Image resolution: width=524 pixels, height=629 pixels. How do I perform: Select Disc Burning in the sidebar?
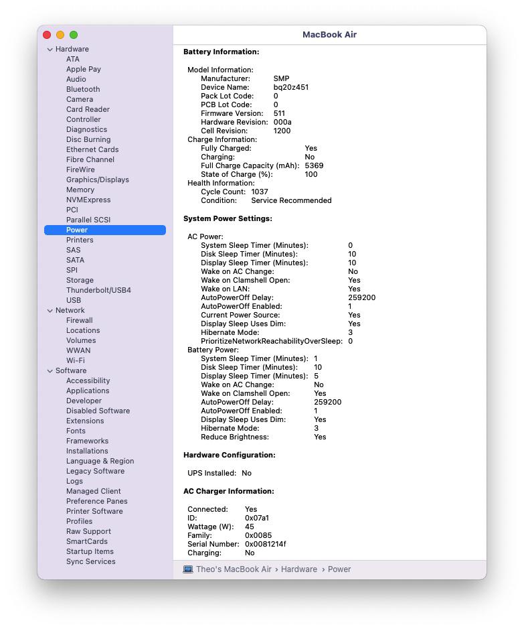click(x=88, y=139)
